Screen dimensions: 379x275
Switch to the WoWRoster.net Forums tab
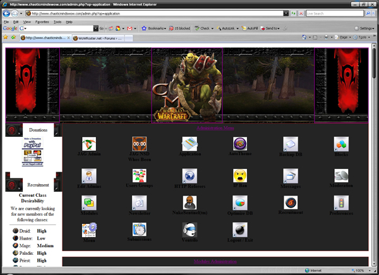pos(98,38)
